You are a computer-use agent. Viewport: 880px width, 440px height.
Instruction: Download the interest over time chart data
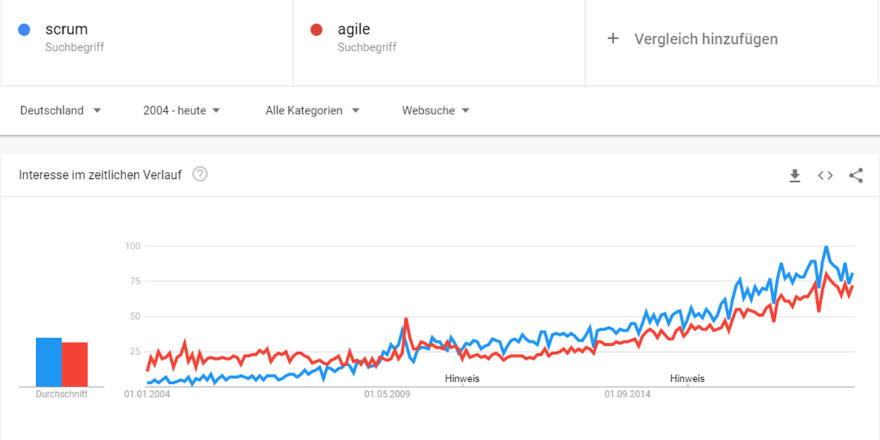795,175
